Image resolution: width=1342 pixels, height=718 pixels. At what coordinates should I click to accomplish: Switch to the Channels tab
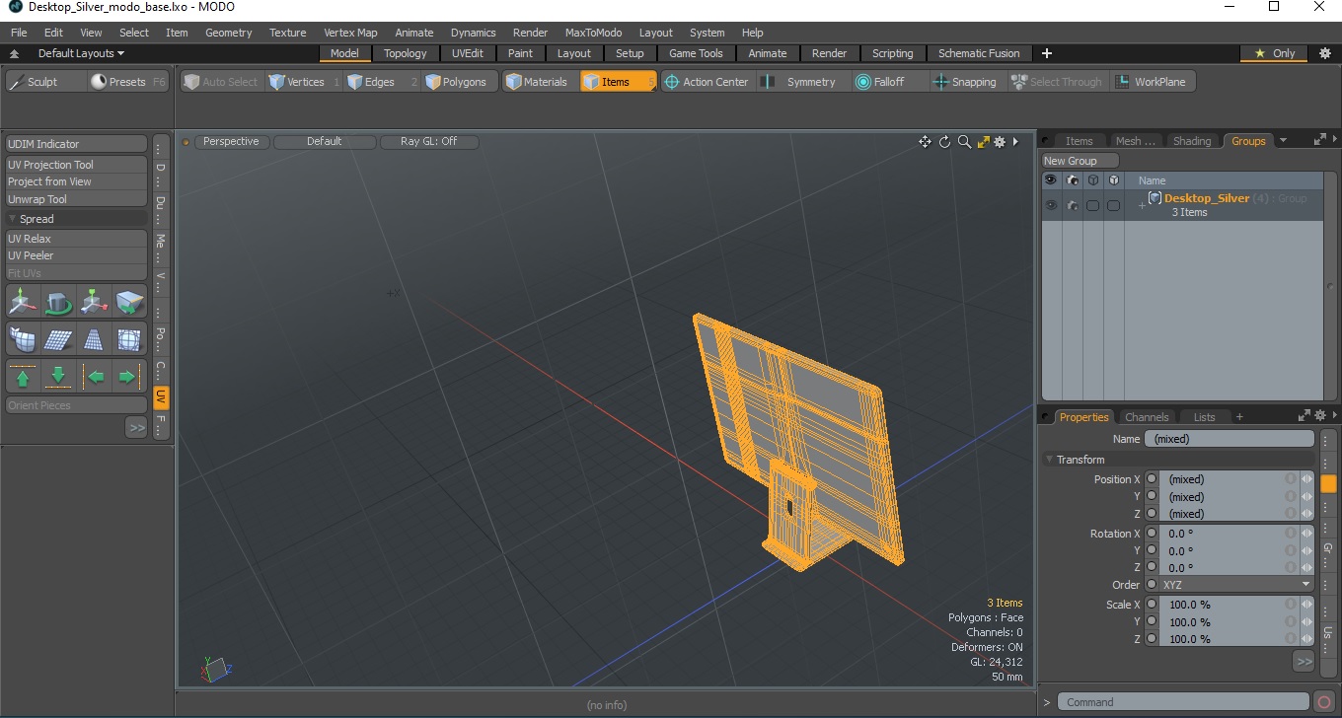pos(1147,417)
